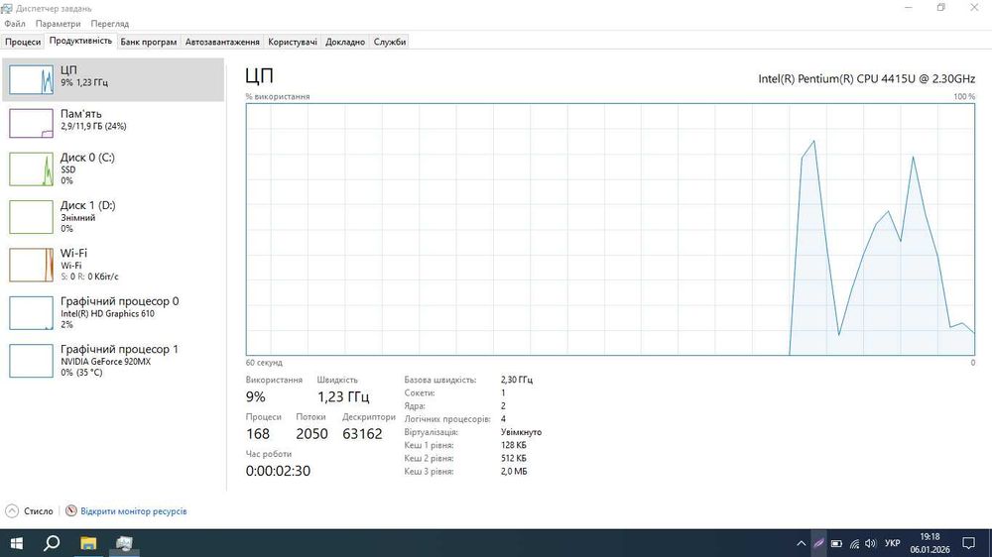Click the Task Manager title bar icon

pos(7,8)
